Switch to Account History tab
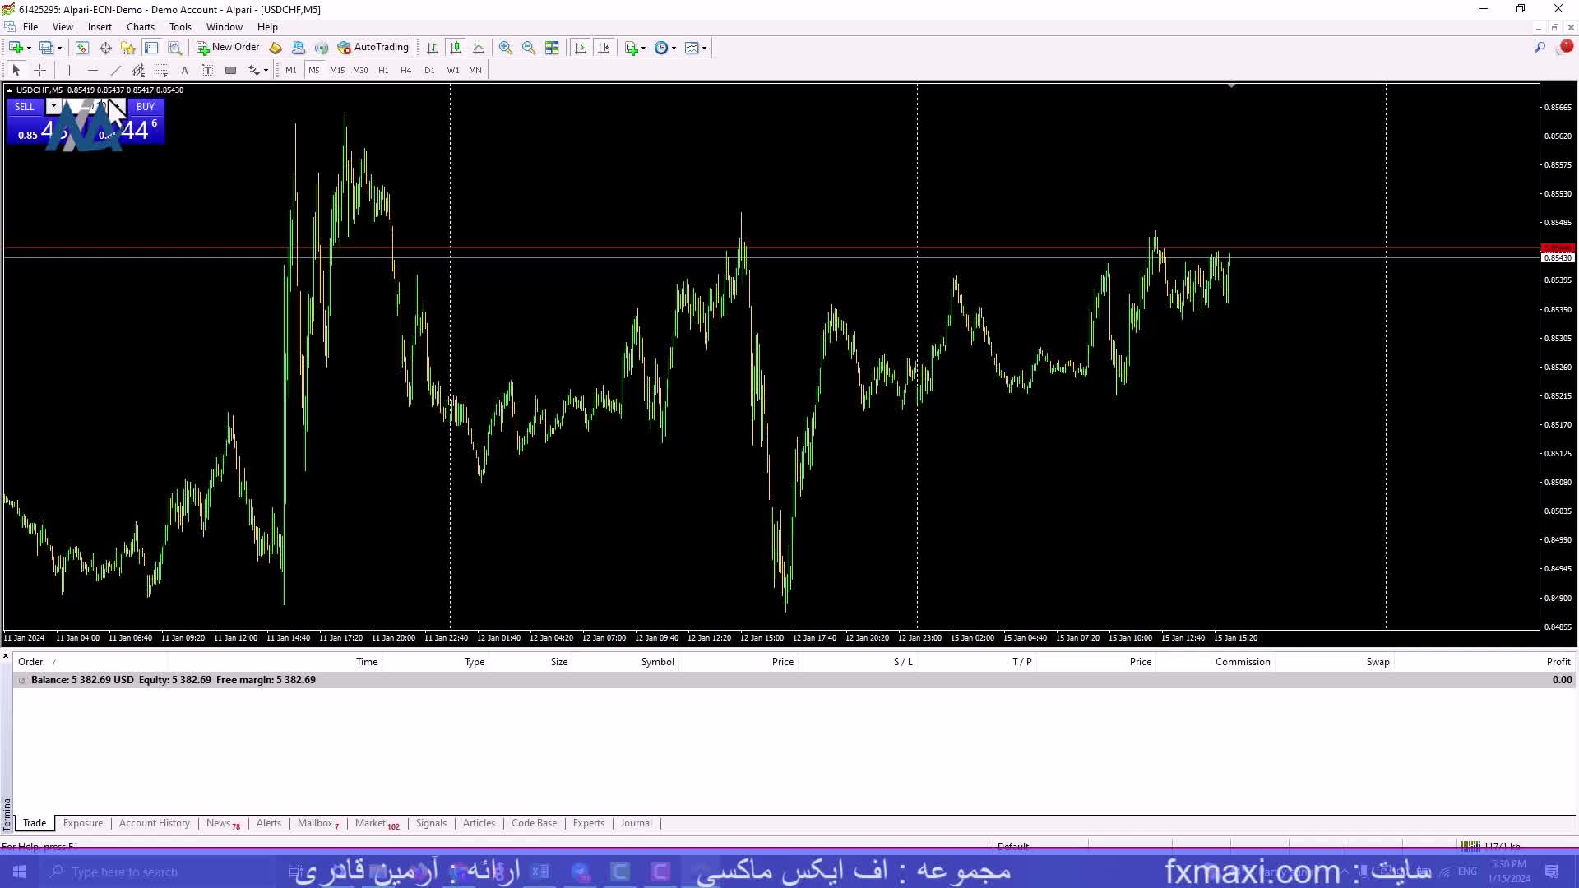Viewport: 1579px width, 888px height. (x=154, y=823)
